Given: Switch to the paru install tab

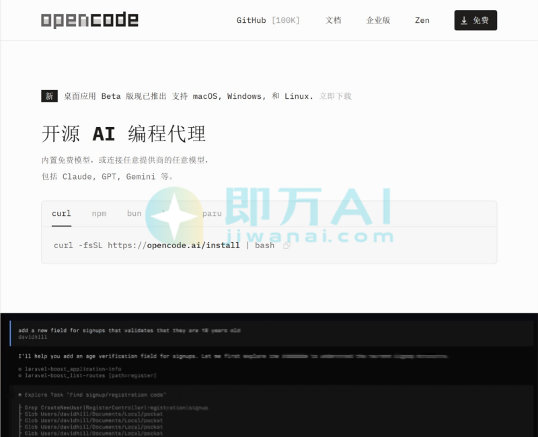Looking at the screenshot, I should tap(213, 213).
